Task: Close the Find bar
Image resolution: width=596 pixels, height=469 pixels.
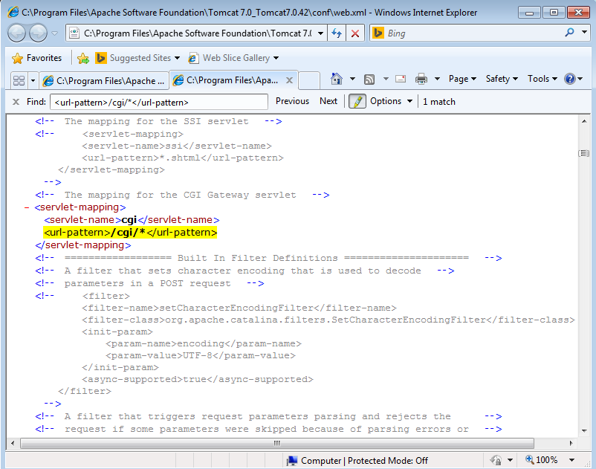Action: click(16, 102)
